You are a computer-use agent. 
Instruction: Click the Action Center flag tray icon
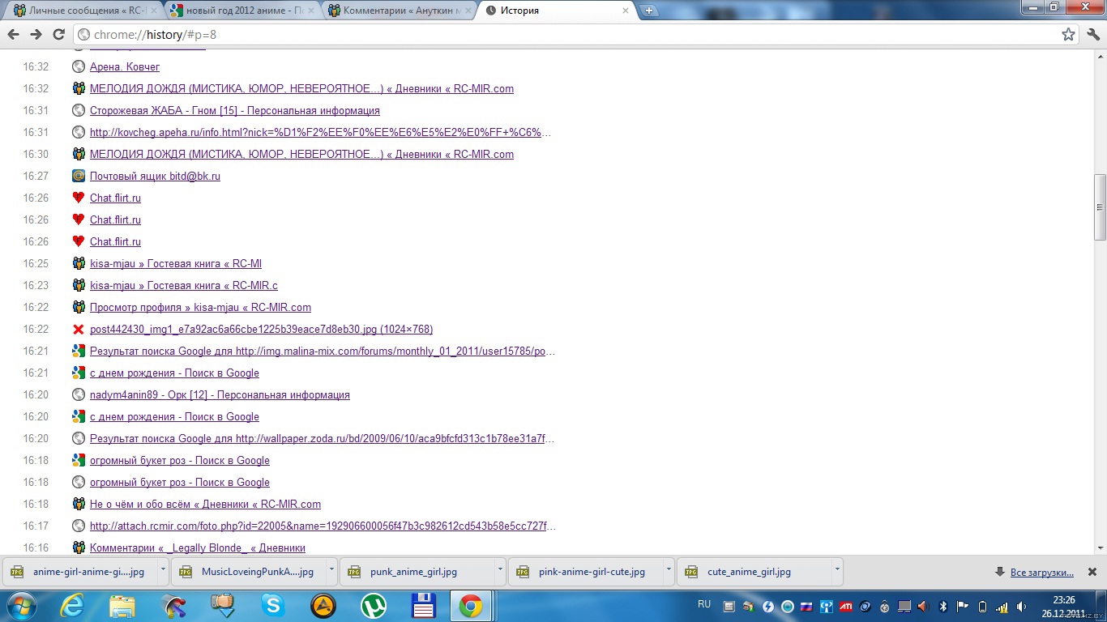(963, 606)
